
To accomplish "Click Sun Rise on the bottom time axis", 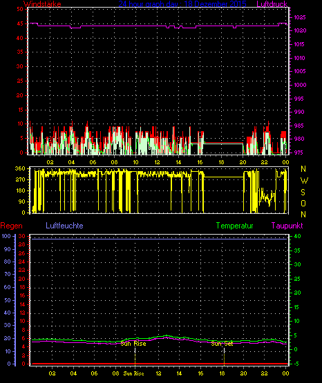I will [133, 373].
